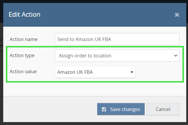Click the partially hidden element behind dialog's left edge
The height and width of the screenshot is (125, 188).
point(1,46)
